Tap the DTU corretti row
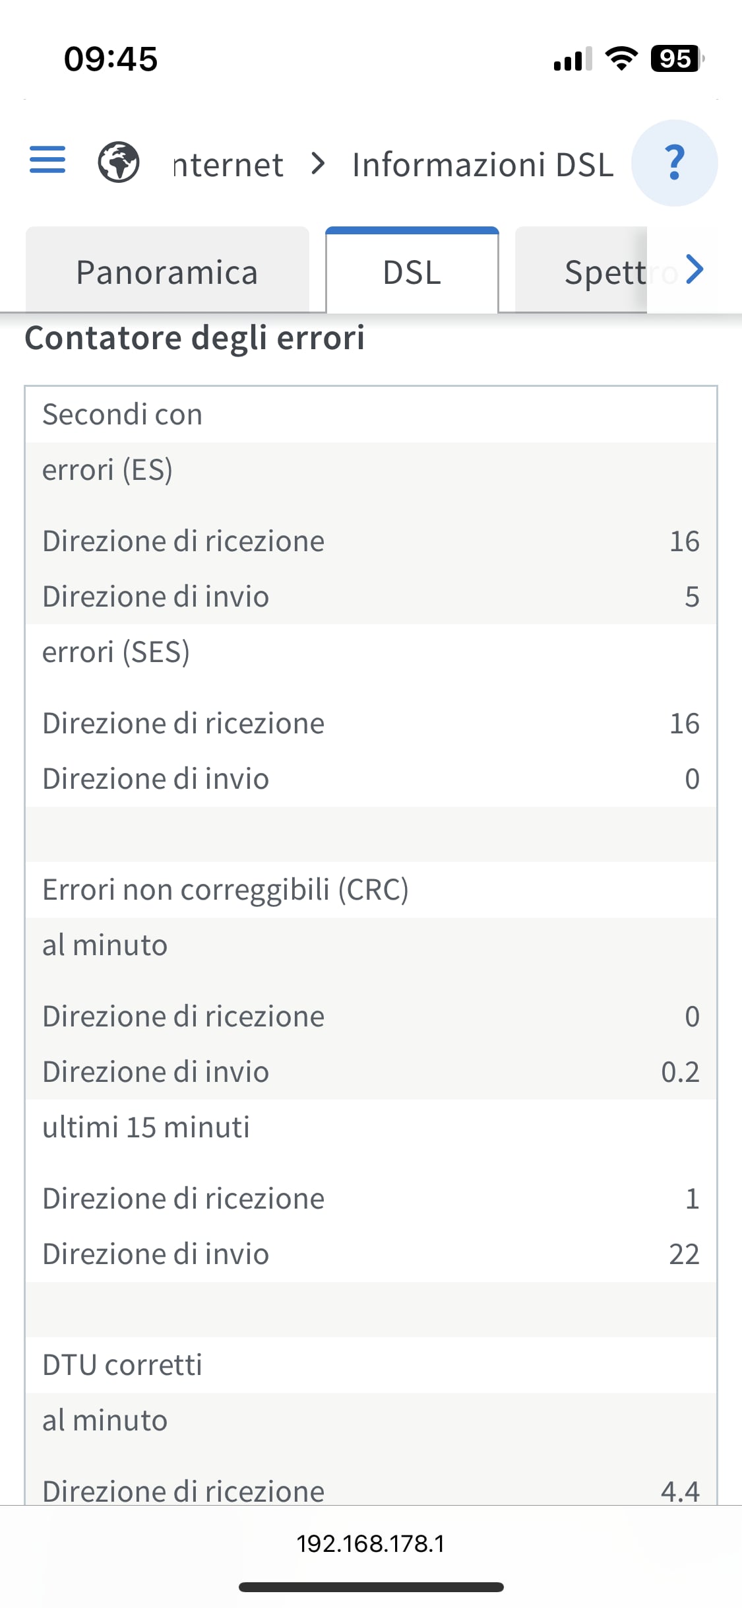This screenshot has height=1608, width=742. tap(371, 1364)
